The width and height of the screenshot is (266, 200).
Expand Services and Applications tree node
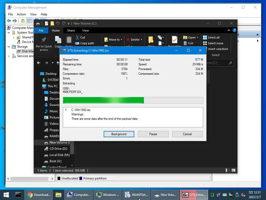(9, 56)
